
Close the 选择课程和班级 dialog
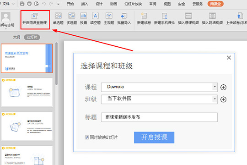229,58
